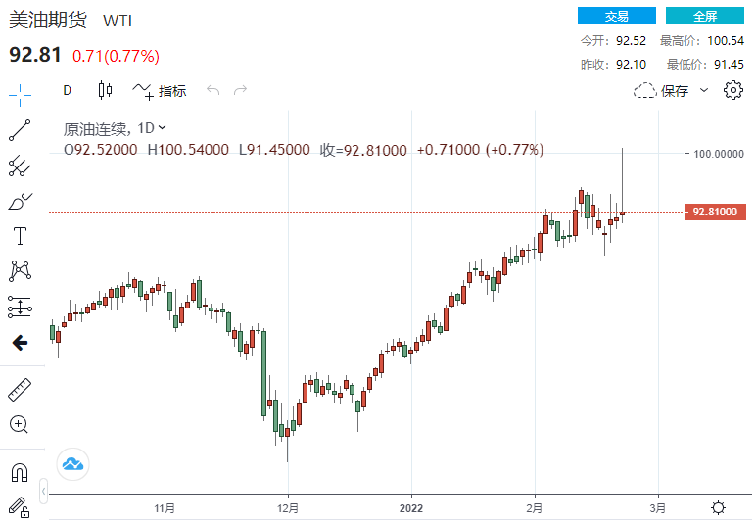Screen dimensions: 756x522
Task: Open the D time interval selector
Action: tap(68, 91)
